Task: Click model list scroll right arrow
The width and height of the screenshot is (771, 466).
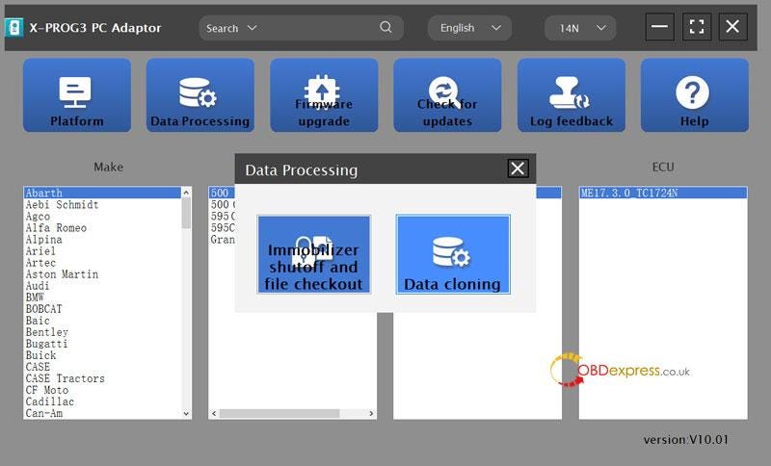Action: [371, 413]
